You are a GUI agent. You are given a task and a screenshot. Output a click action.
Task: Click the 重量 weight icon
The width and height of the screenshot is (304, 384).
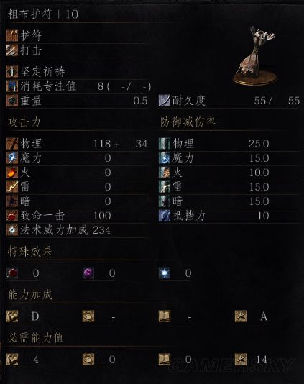pos(12,101)
